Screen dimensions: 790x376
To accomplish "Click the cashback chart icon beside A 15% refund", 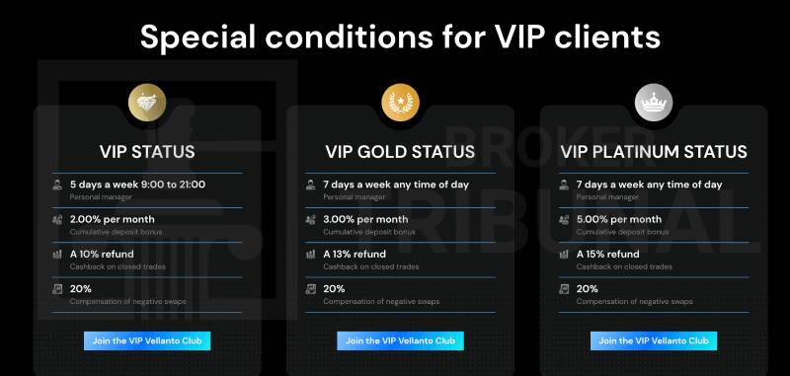I will click(564, 255).
